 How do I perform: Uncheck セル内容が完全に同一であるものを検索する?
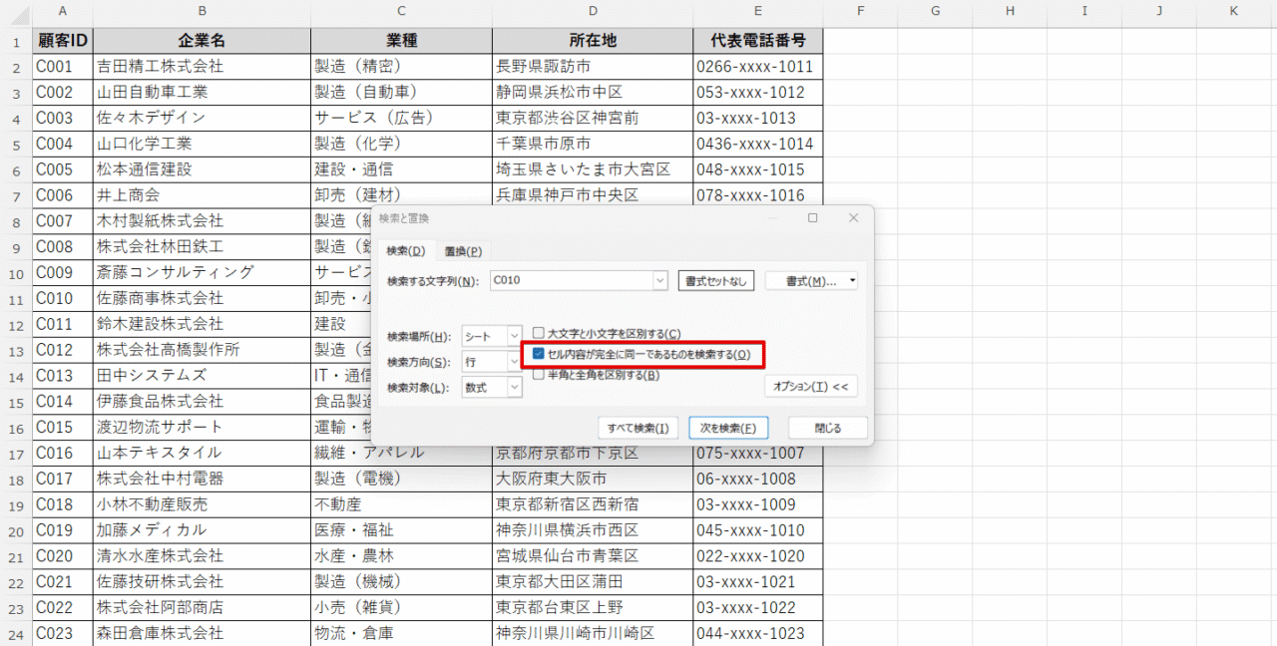click(539, 354)
